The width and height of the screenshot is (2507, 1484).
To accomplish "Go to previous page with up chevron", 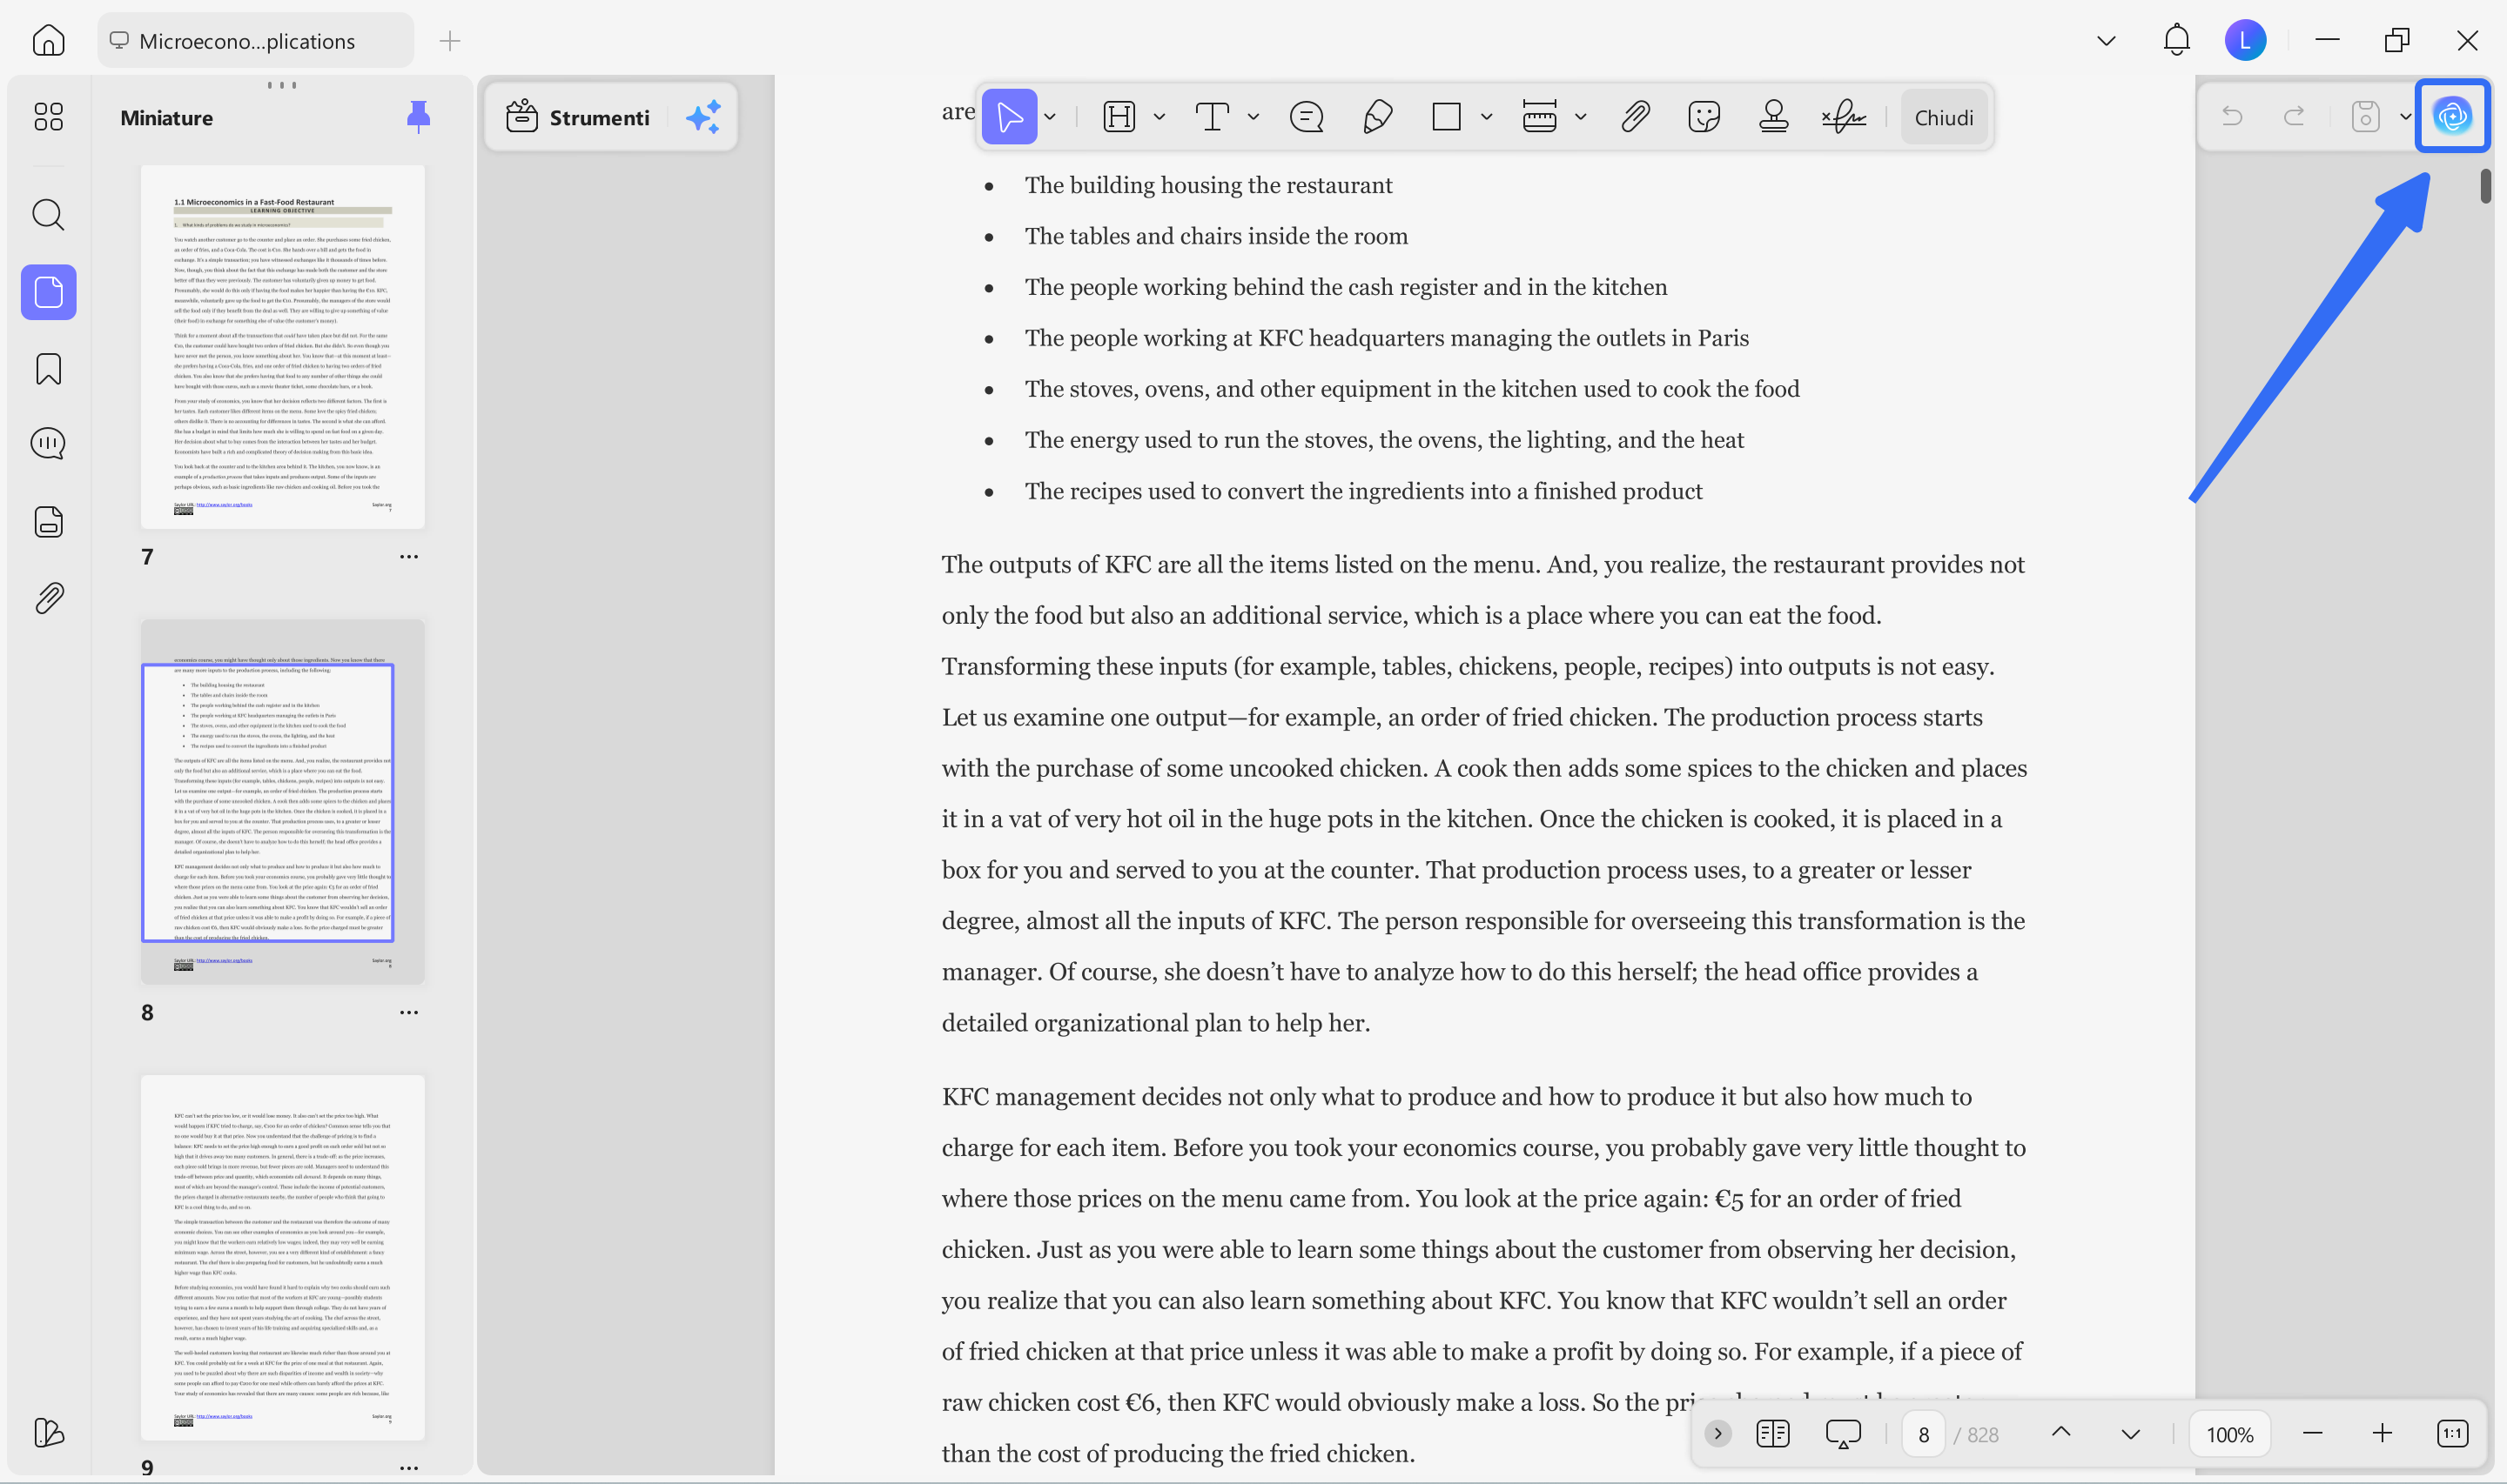I will [2060, 1433].
